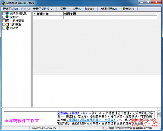163x131 pixels.
Task: Click the 新闻日期 column header
Action: point(50,14)
